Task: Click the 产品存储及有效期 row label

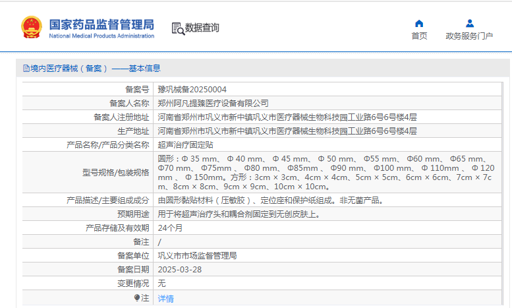Action: (x=117, y=228)
